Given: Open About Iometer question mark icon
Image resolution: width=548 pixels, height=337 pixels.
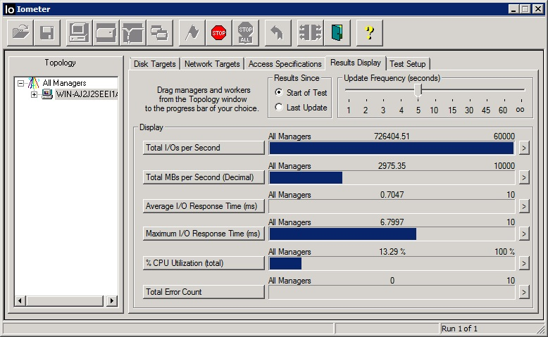Looking at the screenshot, I should pyautogui.click(x=369, y=33).
